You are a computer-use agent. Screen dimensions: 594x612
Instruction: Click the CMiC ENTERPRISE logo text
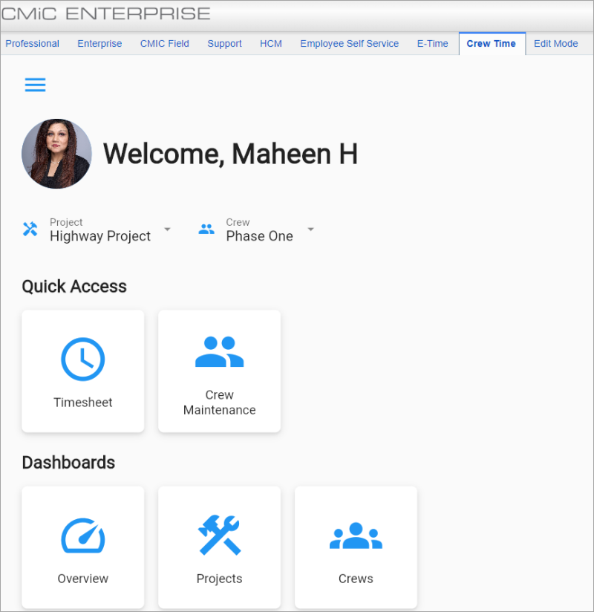pyautogui.click(x=106, y=13)
